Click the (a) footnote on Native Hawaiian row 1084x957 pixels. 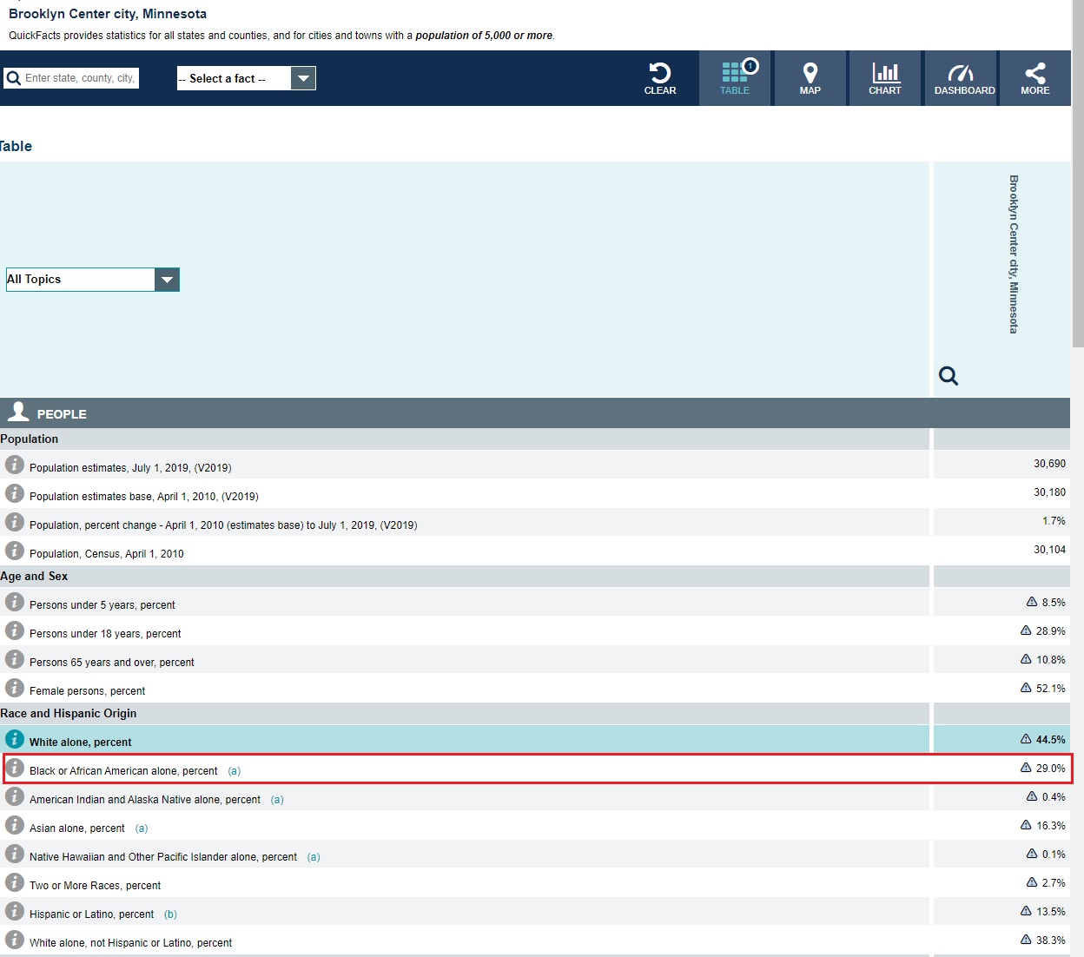coord(314,857)
